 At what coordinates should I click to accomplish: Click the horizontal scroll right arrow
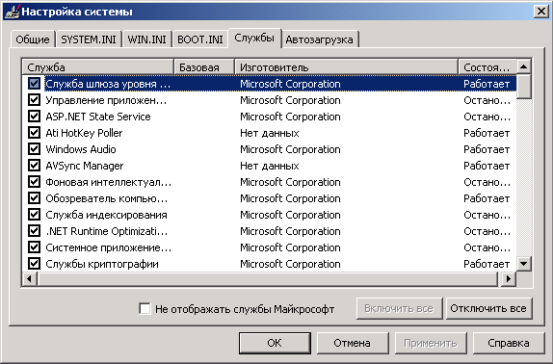tap(509, 278)
